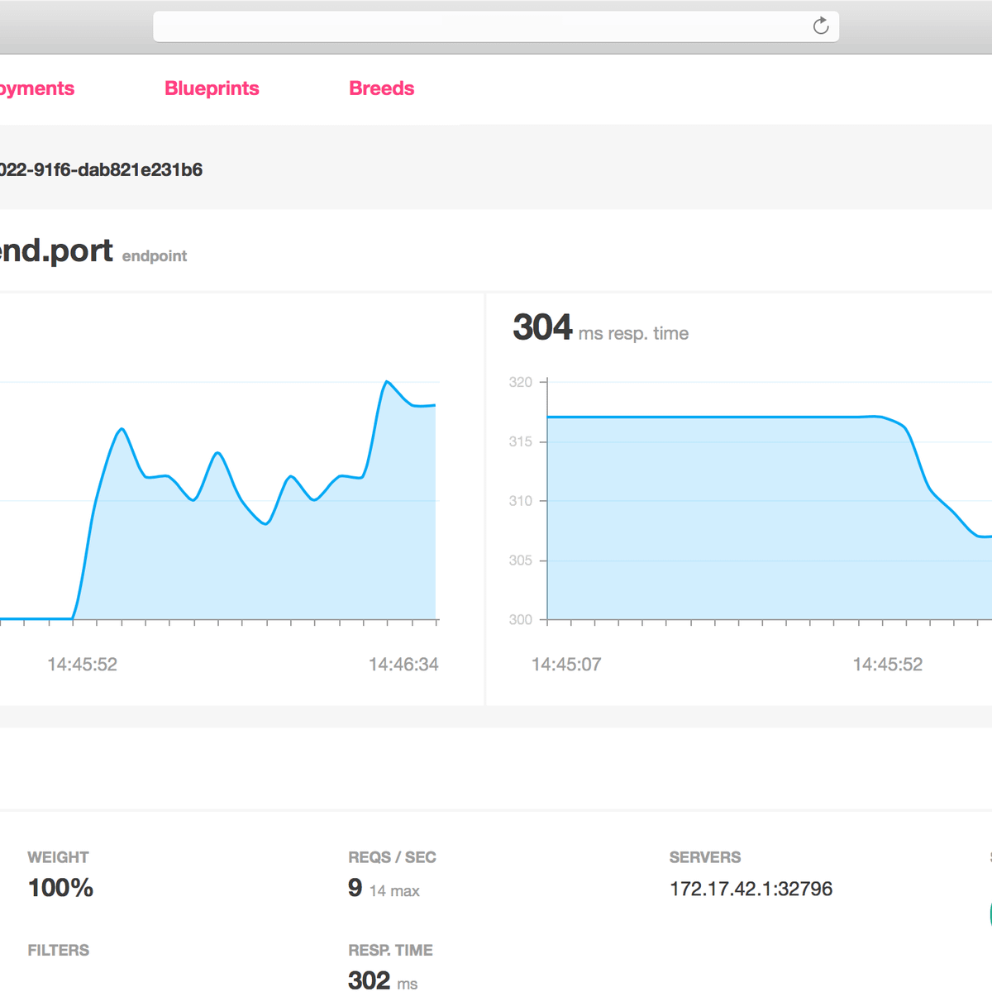
Task: Click the 305 axis label on the response chart
Action: point(520,560)
